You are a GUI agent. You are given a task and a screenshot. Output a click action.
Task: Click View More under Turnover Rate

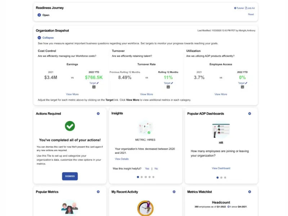pos(147,94)
